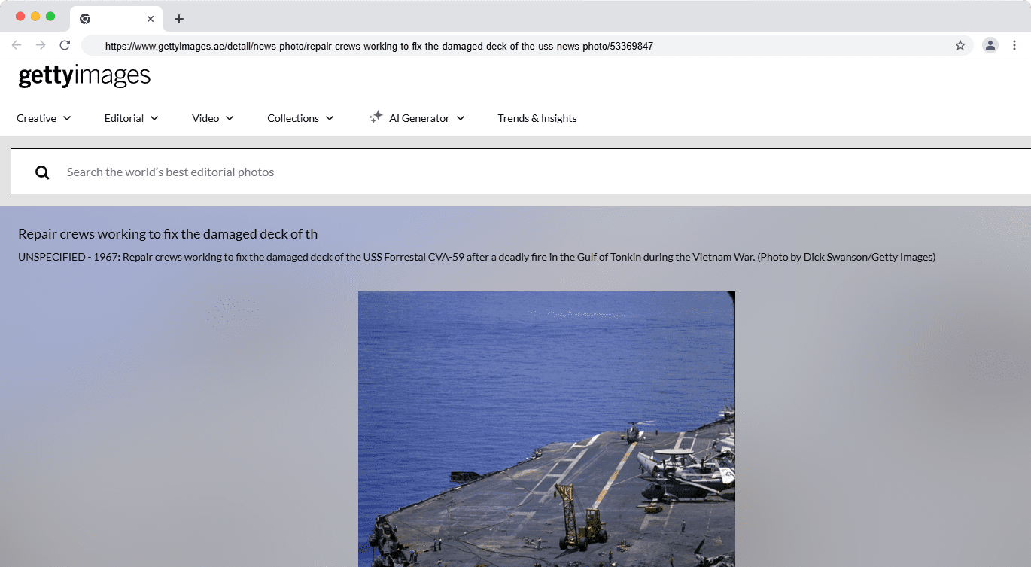
Task: Click the browser back arrow
Action: (x=17, y=45)
